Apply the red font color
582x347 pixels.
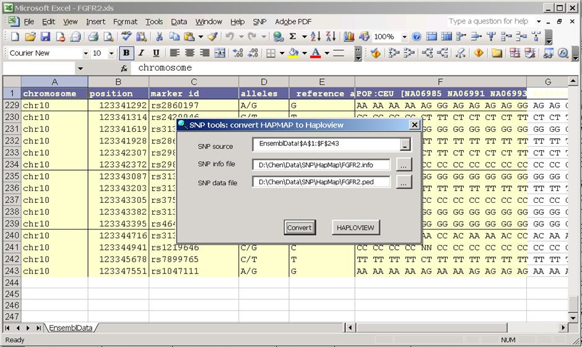point(316,53)
